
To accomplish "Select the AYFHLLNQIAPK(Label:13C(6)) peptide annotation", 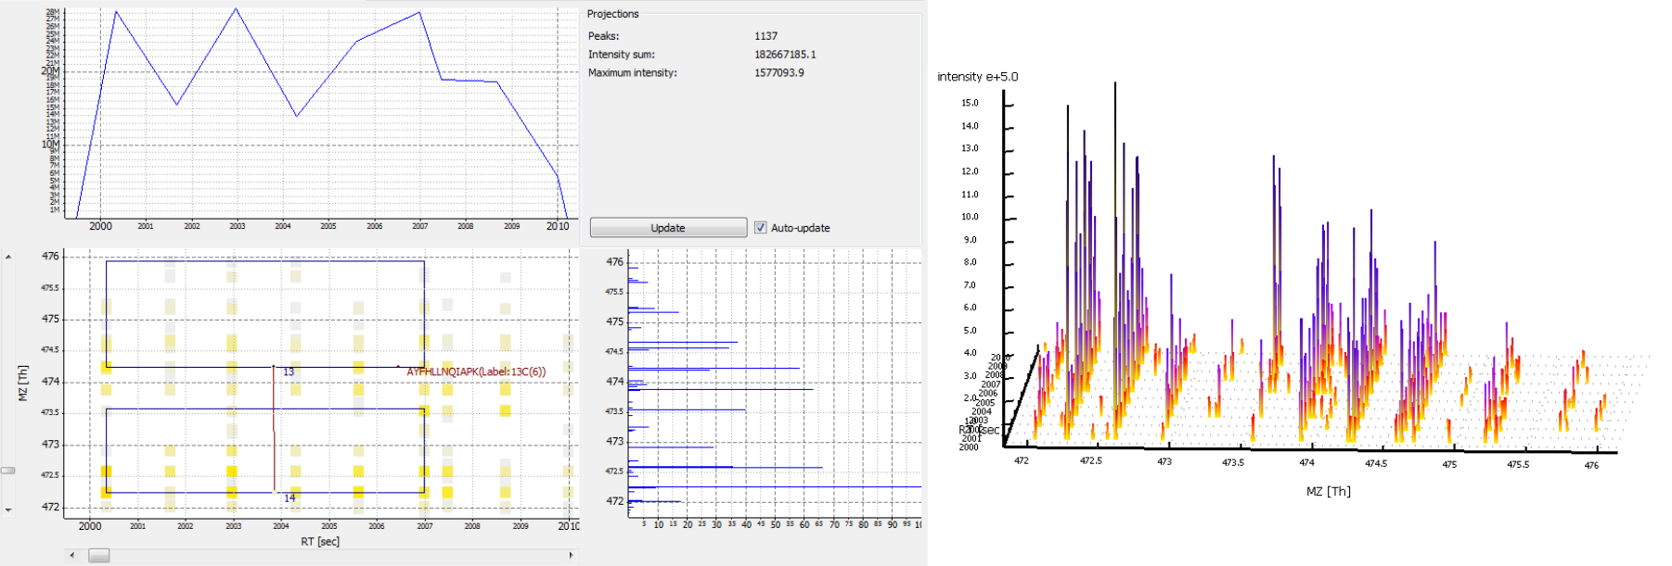I will 476,371.
